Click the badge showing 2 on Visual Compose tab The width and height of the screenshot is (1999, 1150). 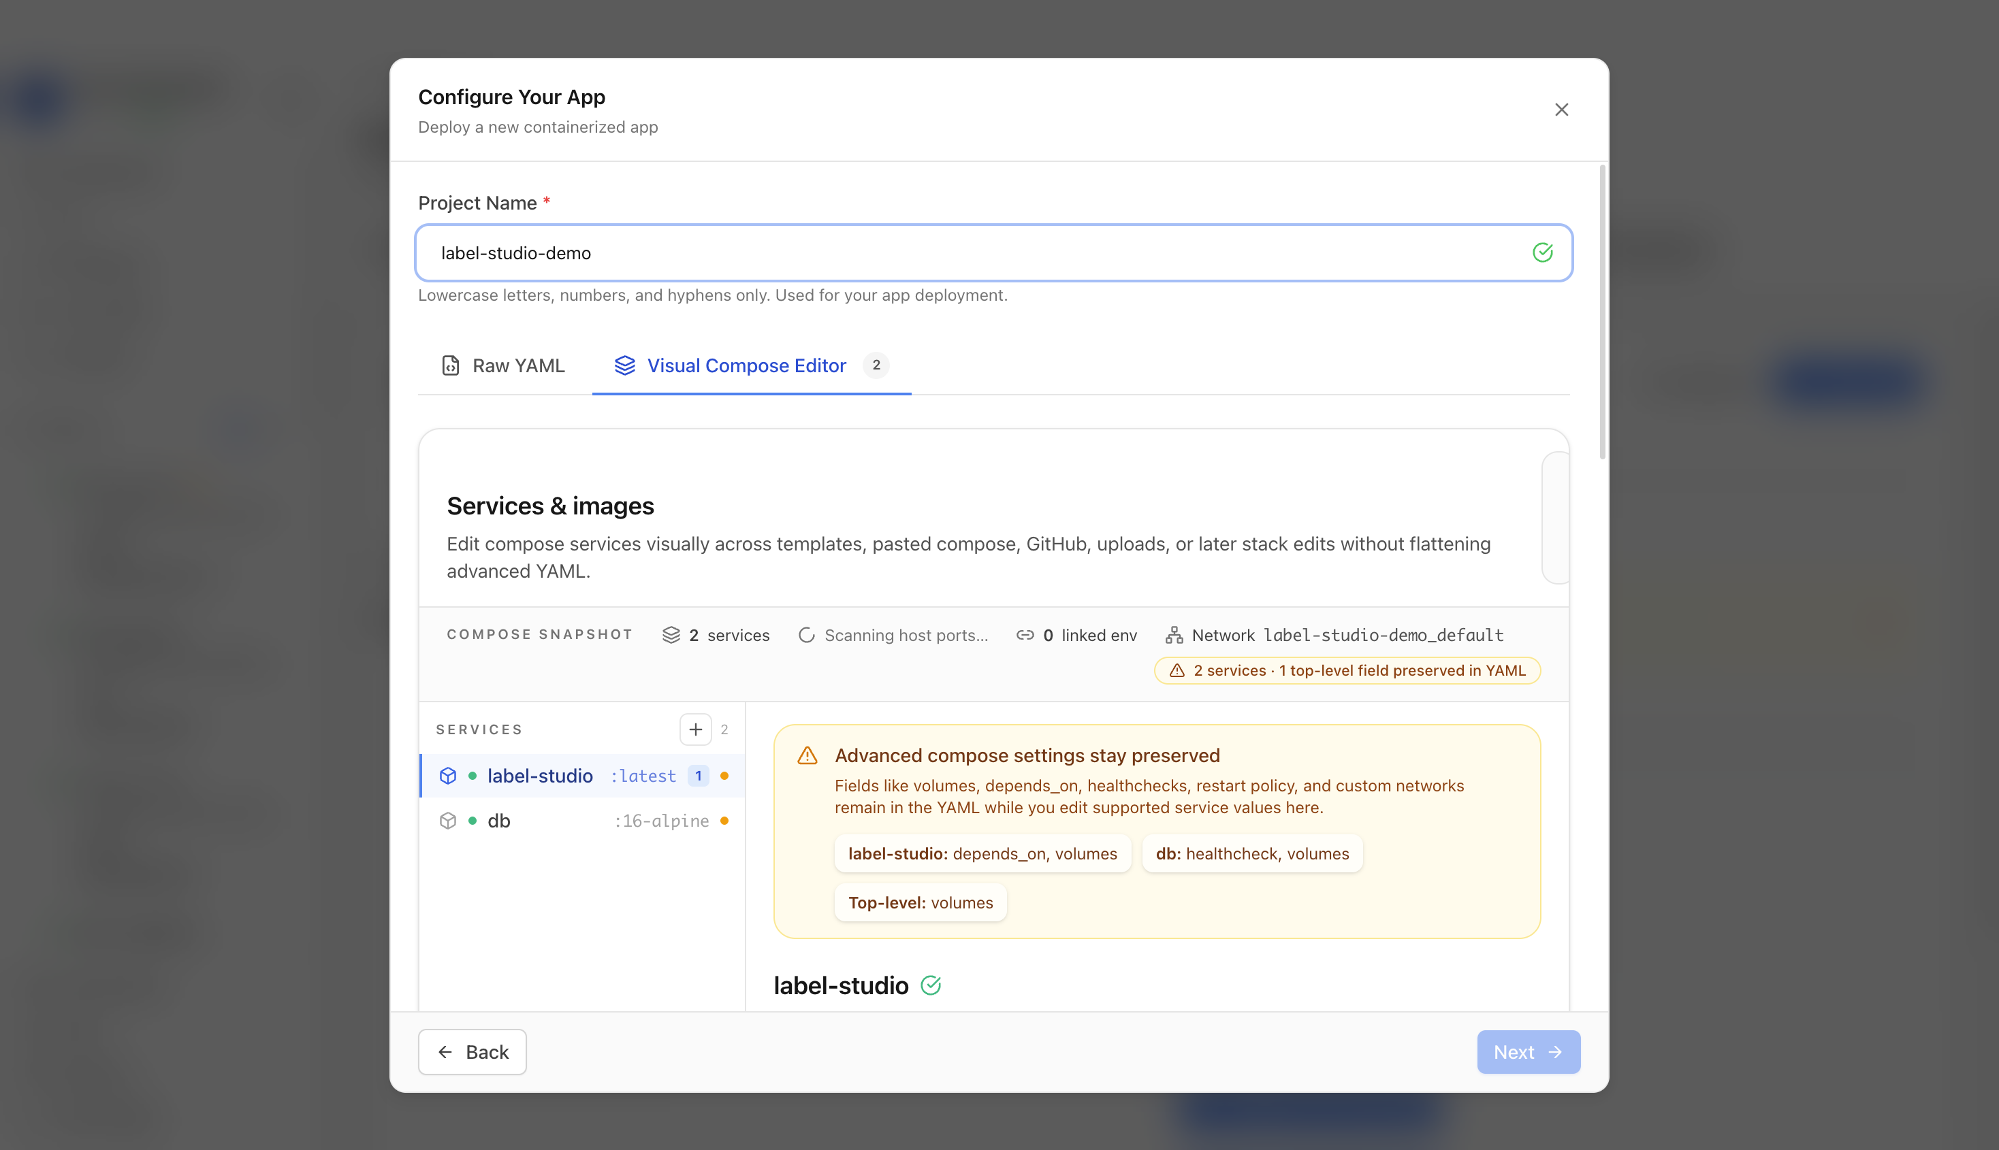pos(876,365)
